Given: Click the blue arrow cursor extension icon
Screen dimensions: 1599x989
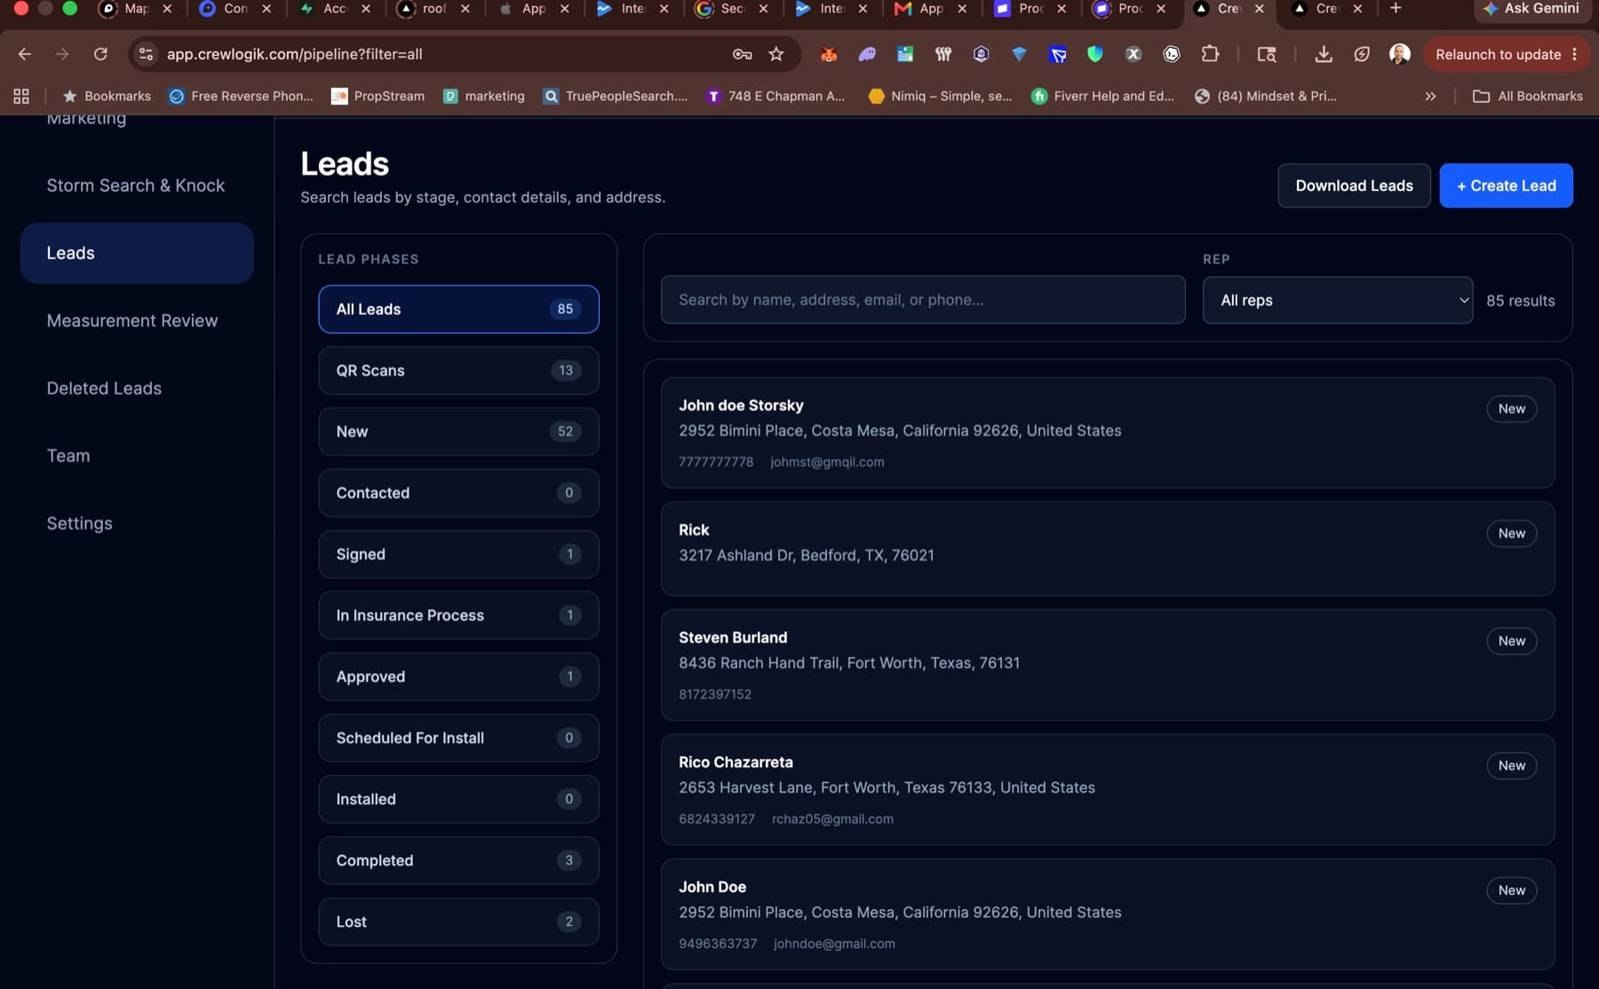Looking at the screenshot, I should tap(1057, 54).
